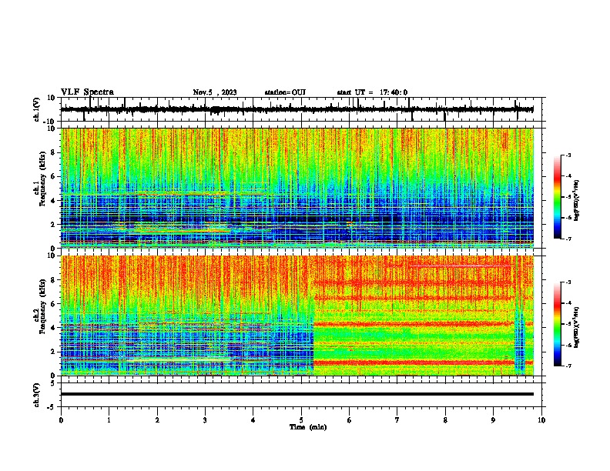Screen dimensions: 610x471
Task: Click the time axis tick label '10'
Action: click(x=541, y=420)
